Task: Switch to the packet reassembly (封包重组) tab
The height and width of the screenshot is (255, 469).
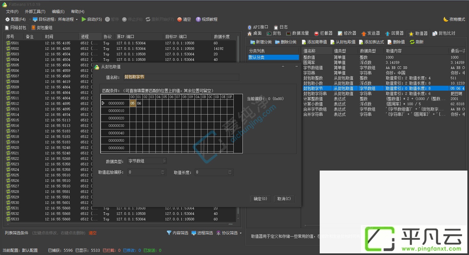Action: pos(42,28)
